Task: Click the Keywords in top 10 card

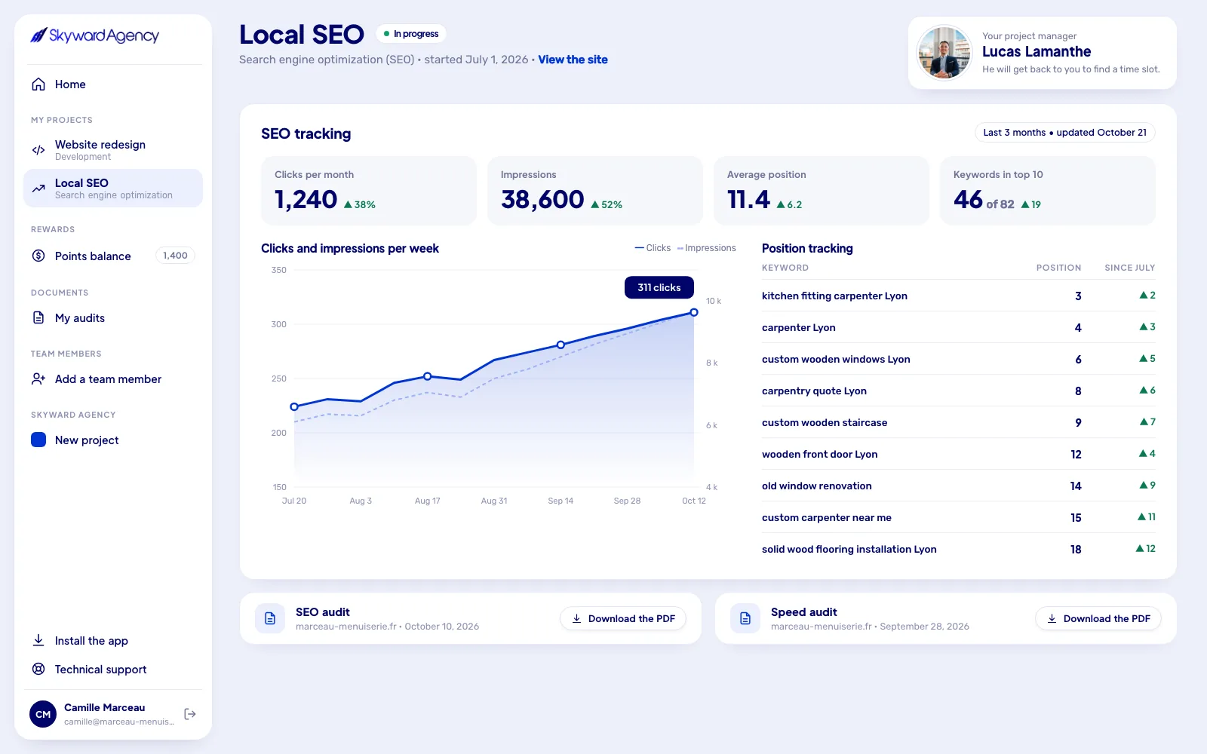Action: coord(1048,190)
